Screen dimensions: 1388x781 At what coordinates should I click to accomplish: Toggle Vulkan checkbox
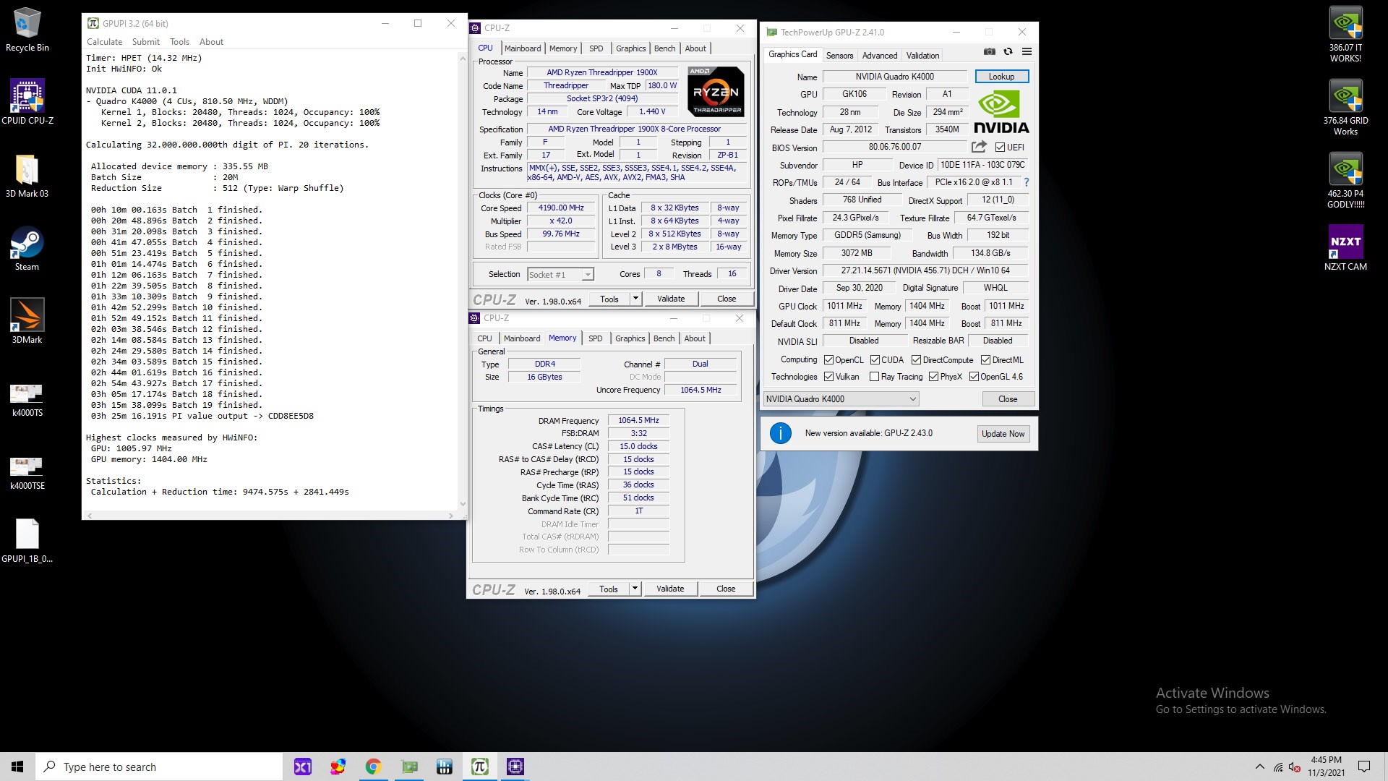click(829, 377)
